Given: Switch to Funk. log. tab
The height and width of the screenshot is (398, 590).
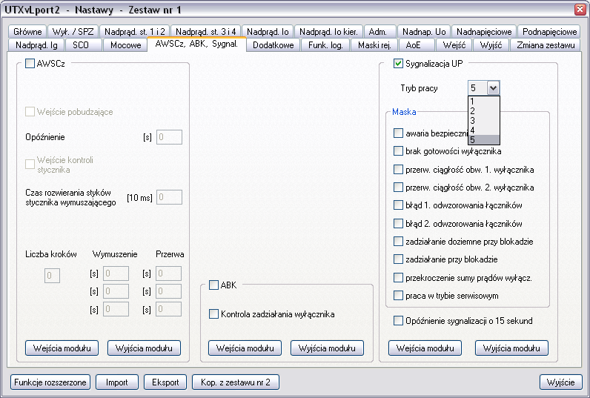Looking at the screenshot, I should pyautogui.click(x=325, y=45).
